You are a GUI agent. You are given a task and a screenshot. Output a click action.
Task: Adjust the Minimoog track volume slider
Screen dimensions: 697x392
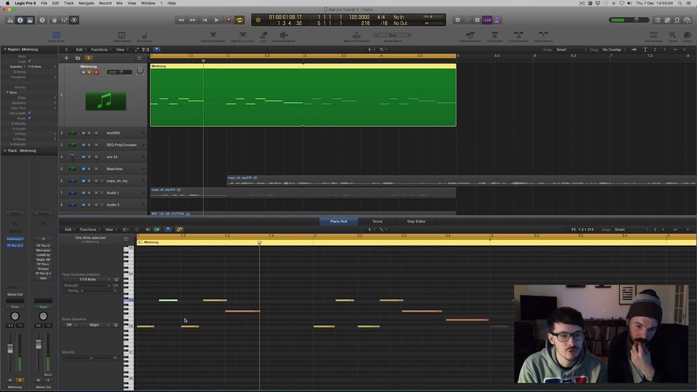(120, 72)
